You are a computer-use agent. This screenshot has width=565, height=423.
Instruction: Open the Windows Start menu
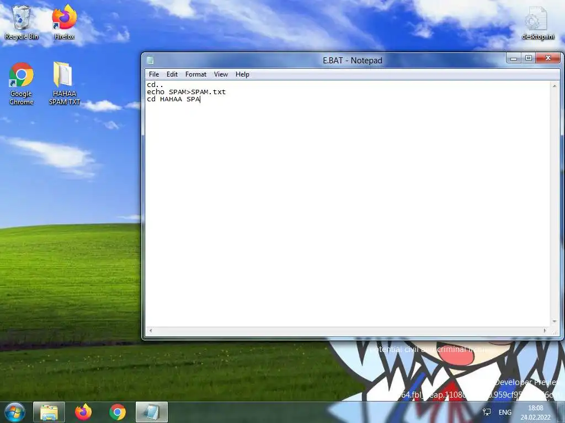click(x=15, y=412)
